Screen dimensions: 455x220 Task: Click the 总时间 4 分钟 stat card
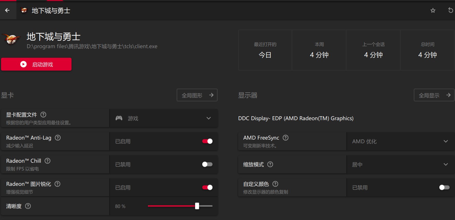click(x=428, y=50)
